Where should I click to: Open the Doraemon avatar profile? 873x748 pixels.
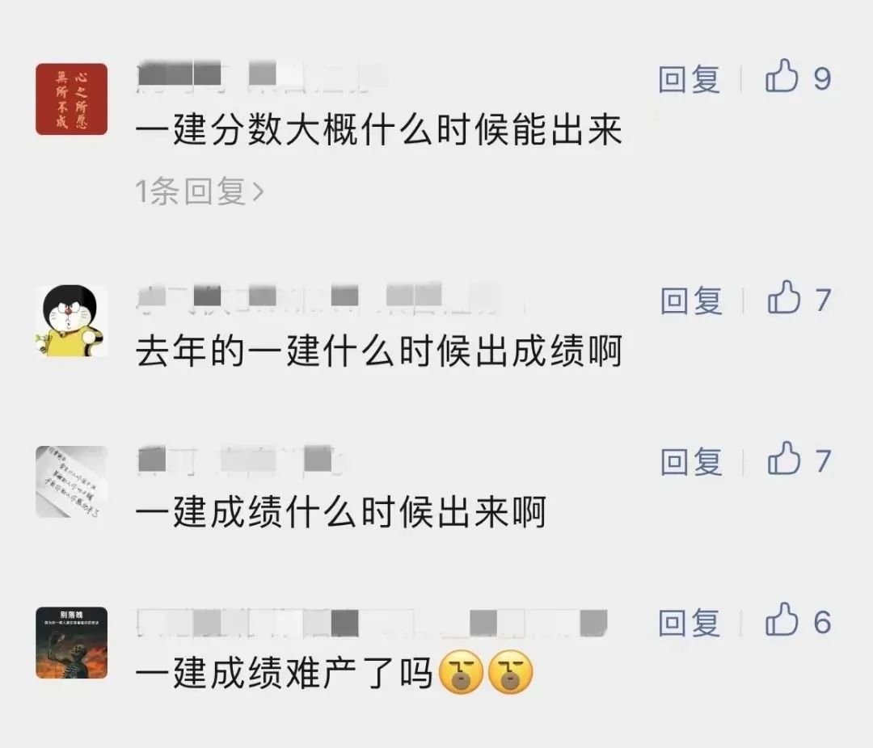point(71,321)
